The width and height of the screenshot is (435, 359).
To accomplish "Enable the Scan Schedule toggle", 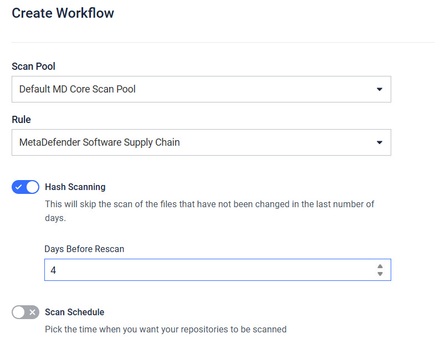I will point(25,312).
